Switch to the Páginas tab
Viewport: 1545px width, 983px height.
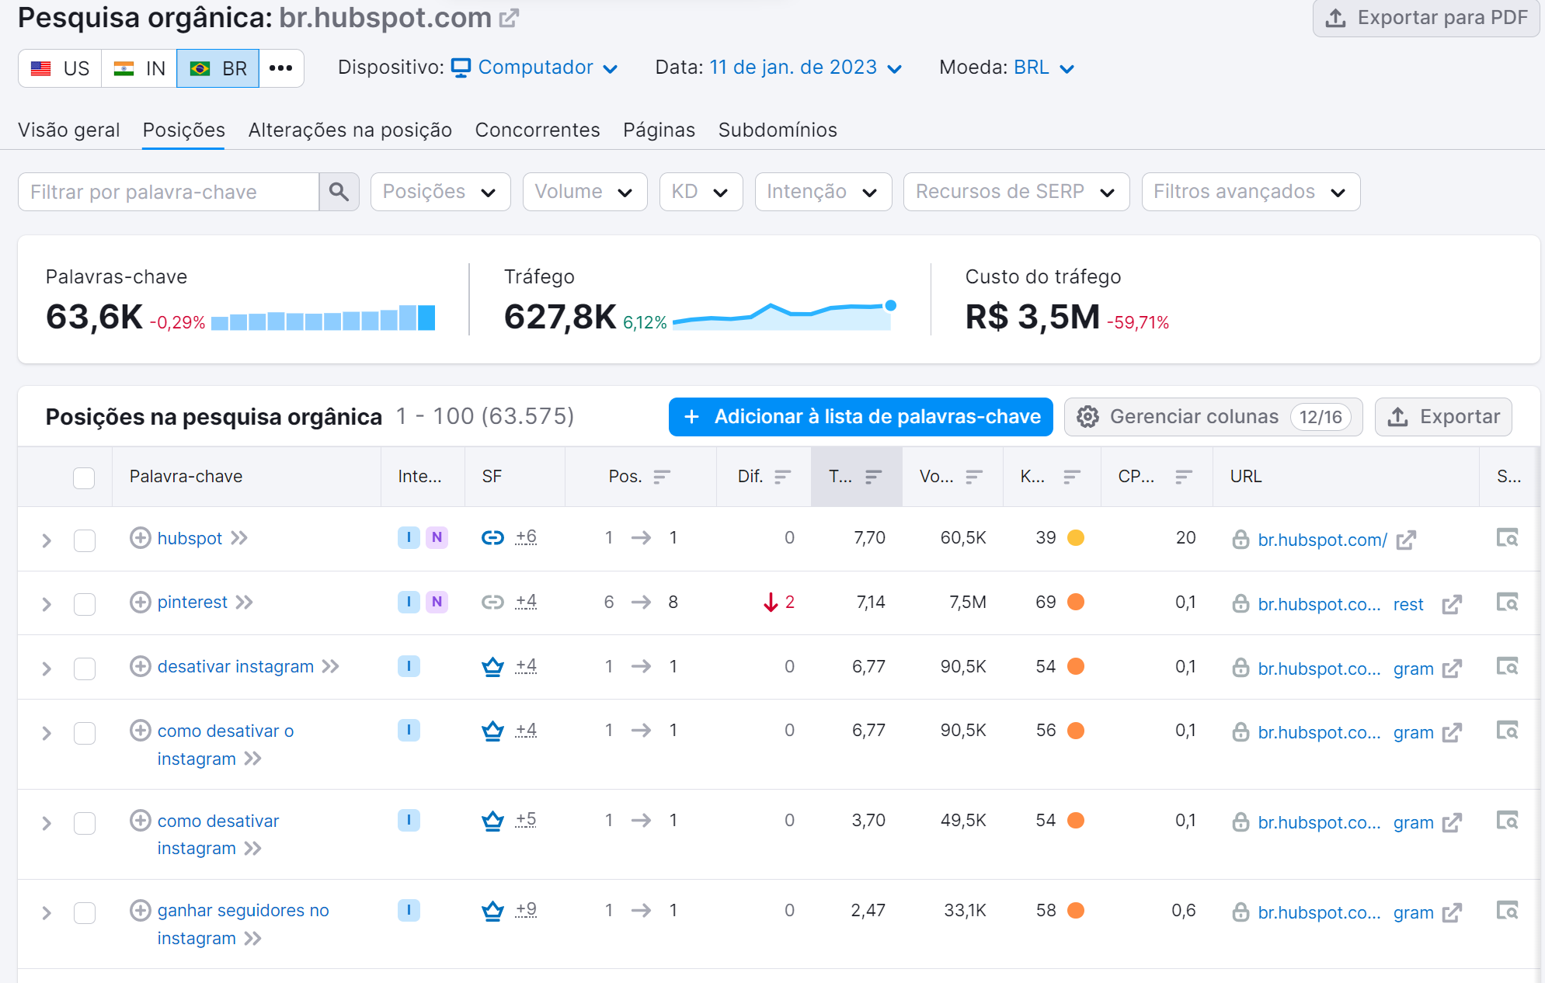pyautogui.click(x=659, y=130)
